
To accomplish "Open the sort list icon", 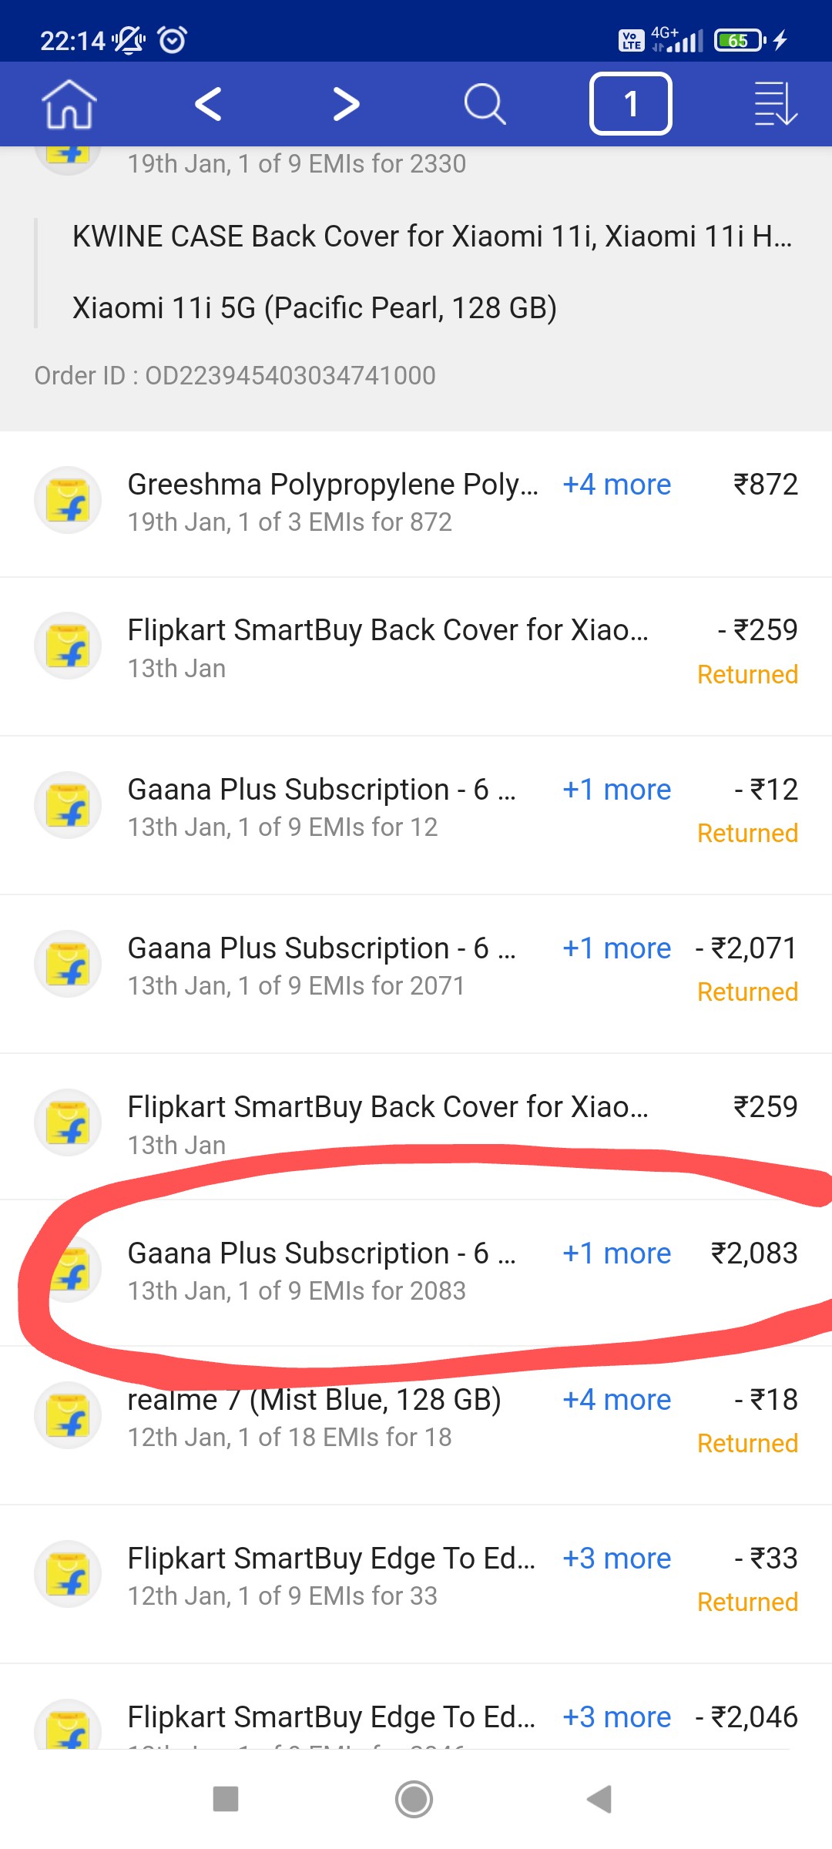I will point(775,104).
